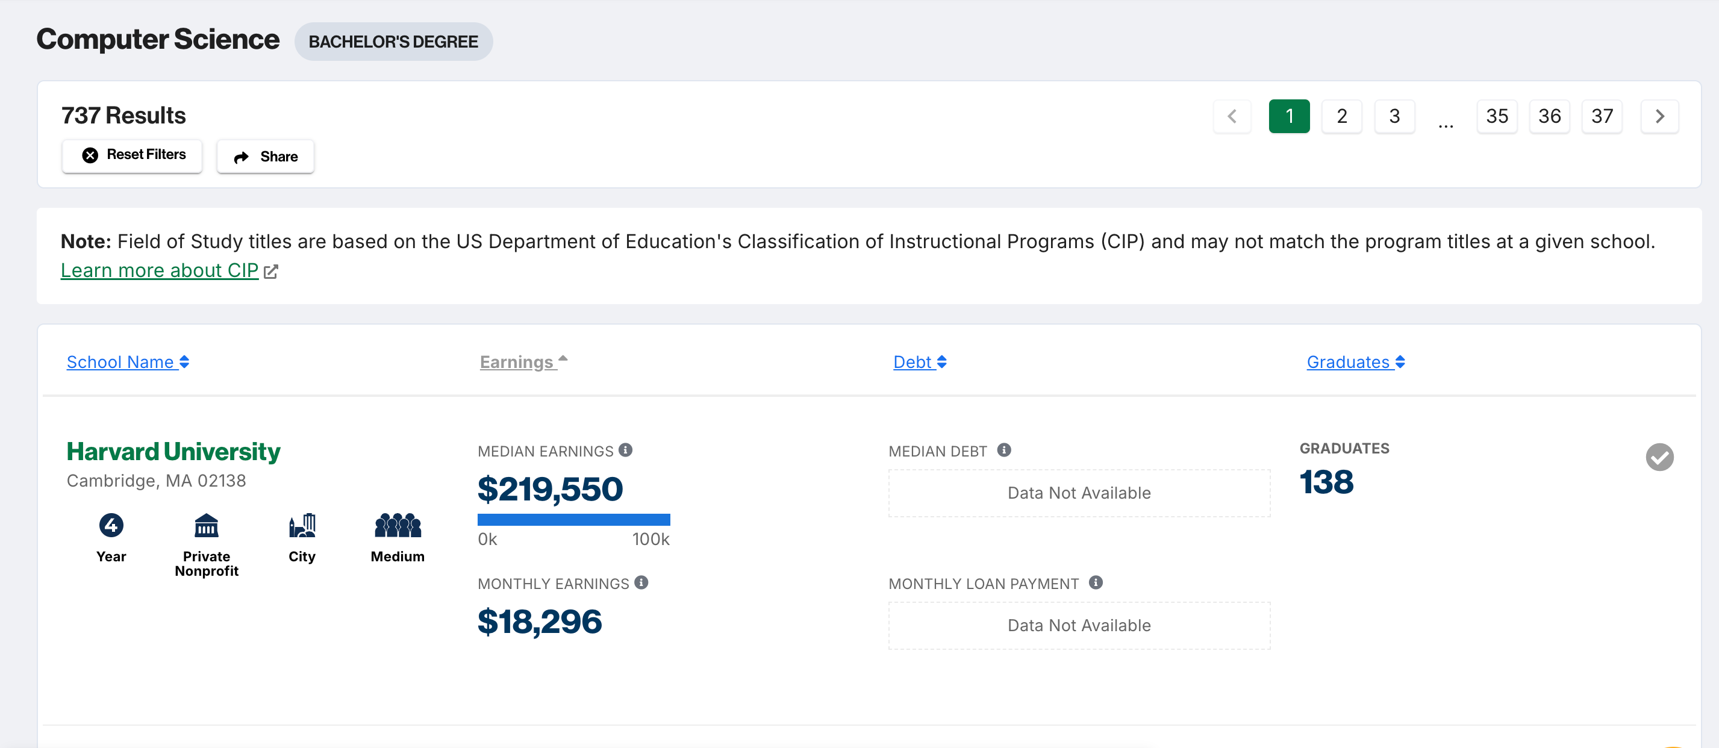This screenshot has width=1719, height=748.
Task: Click the median earnings blue bar
Action: 573,519
